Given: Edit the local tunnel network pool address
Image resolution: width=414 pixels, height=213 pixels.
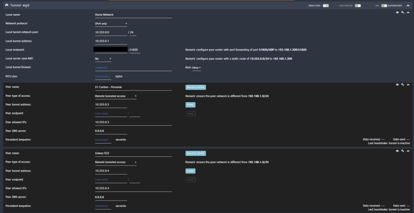Looking at the screenshot, I should pos(111,32).
